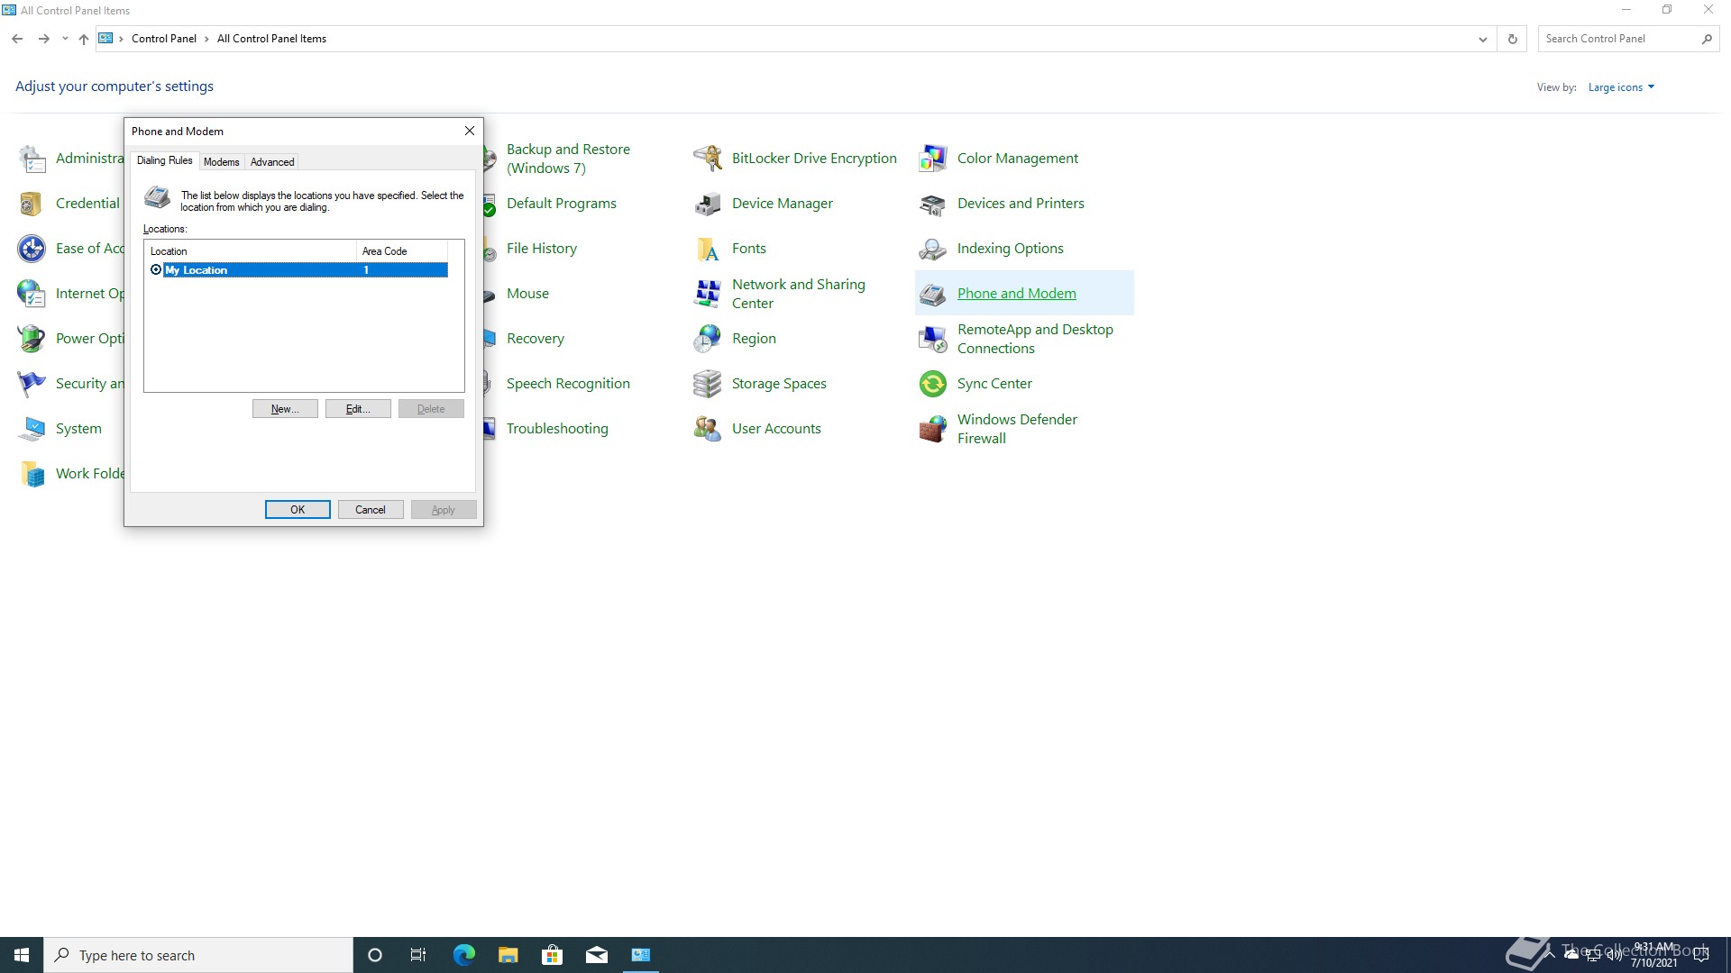Switch to the Advanced tab
The width and height of the screenshot is (1731, 973).
pos(272,162)
